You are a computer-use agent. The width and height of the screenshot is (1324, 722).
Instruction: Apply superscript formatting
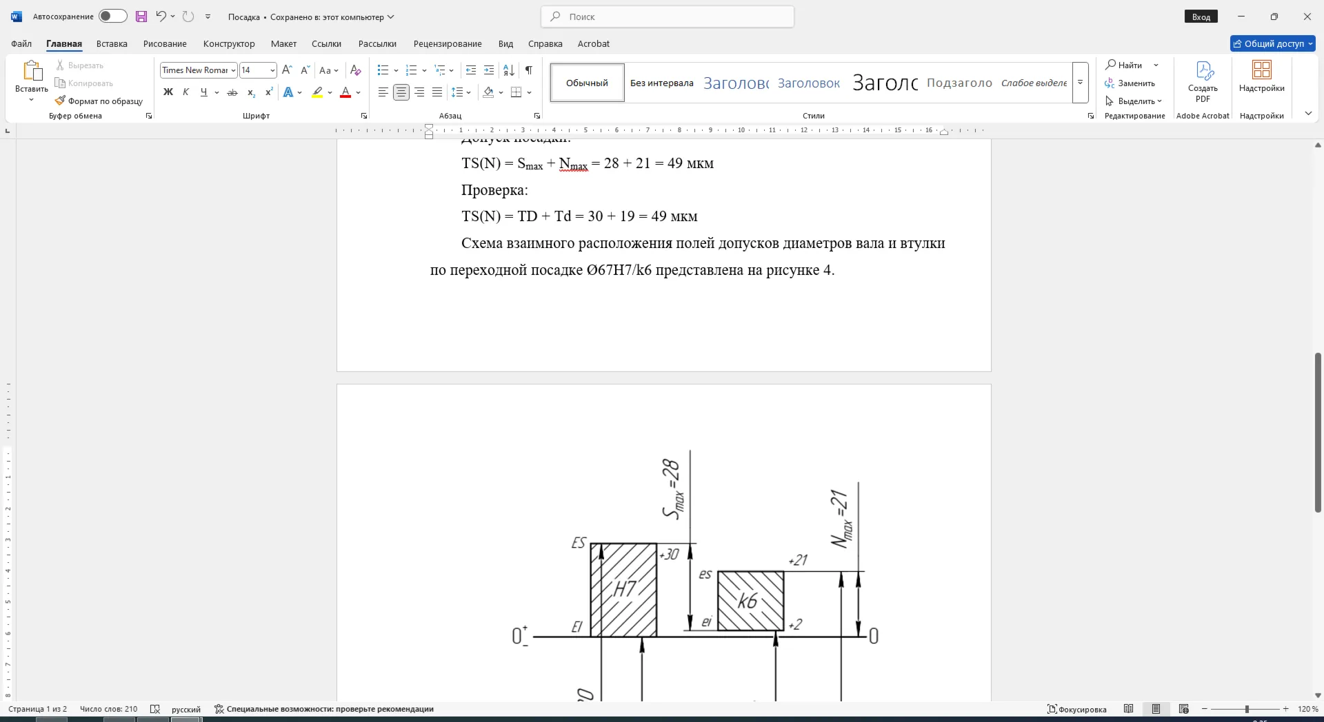coord(269,92)
